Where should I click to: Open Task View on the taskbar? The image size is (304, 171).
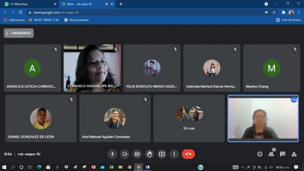point(30,167)
